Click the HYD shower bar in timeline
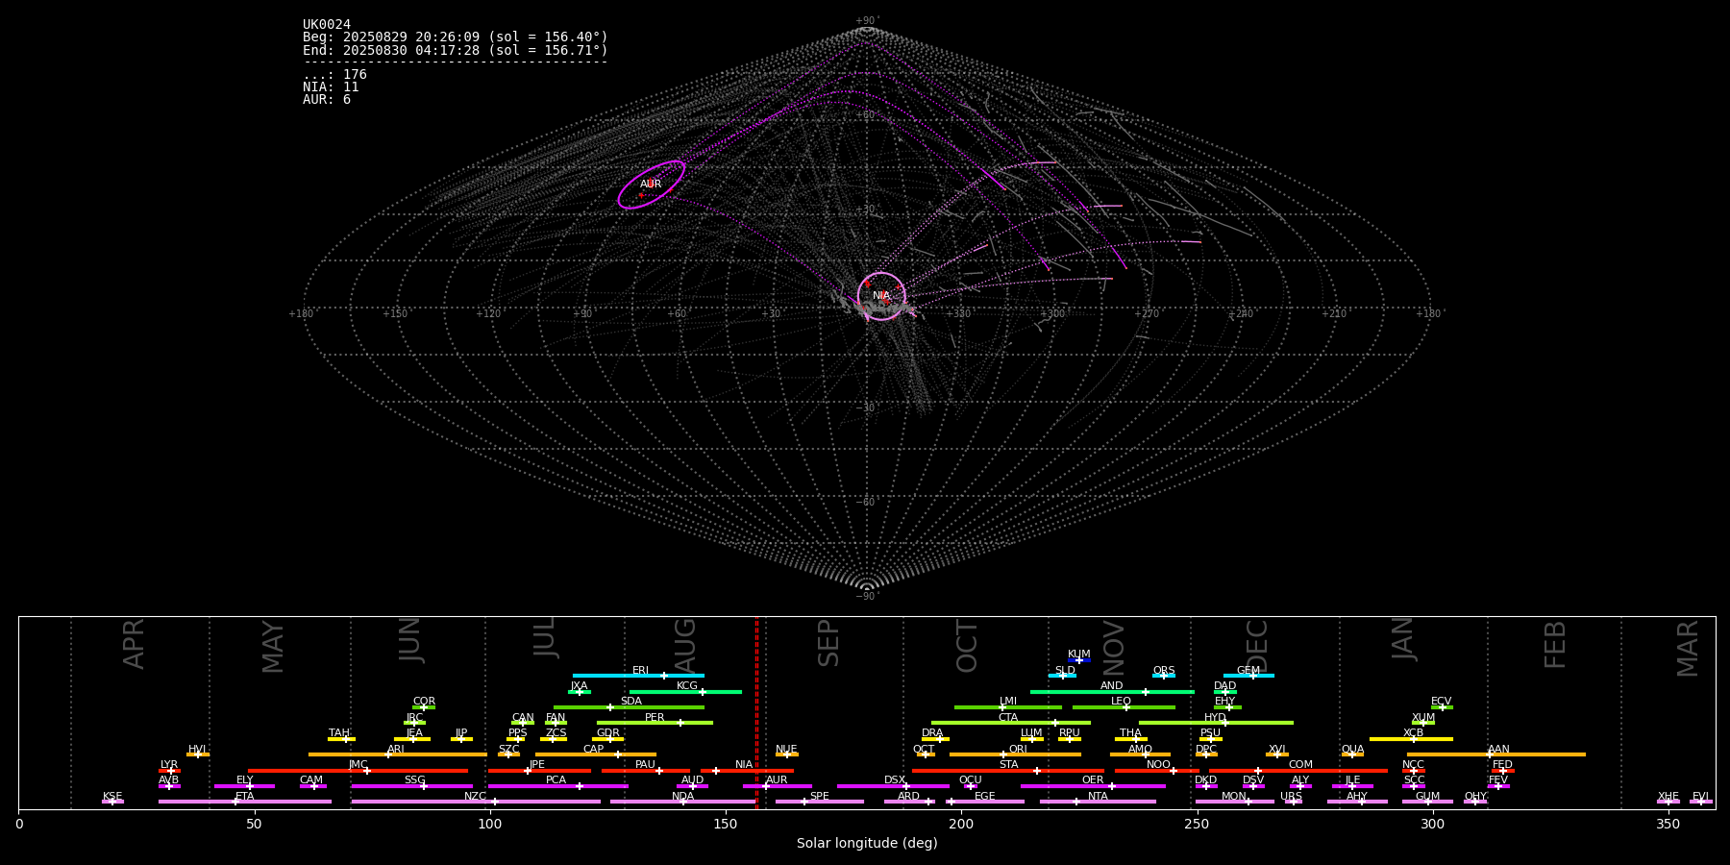 [1216, 723]
